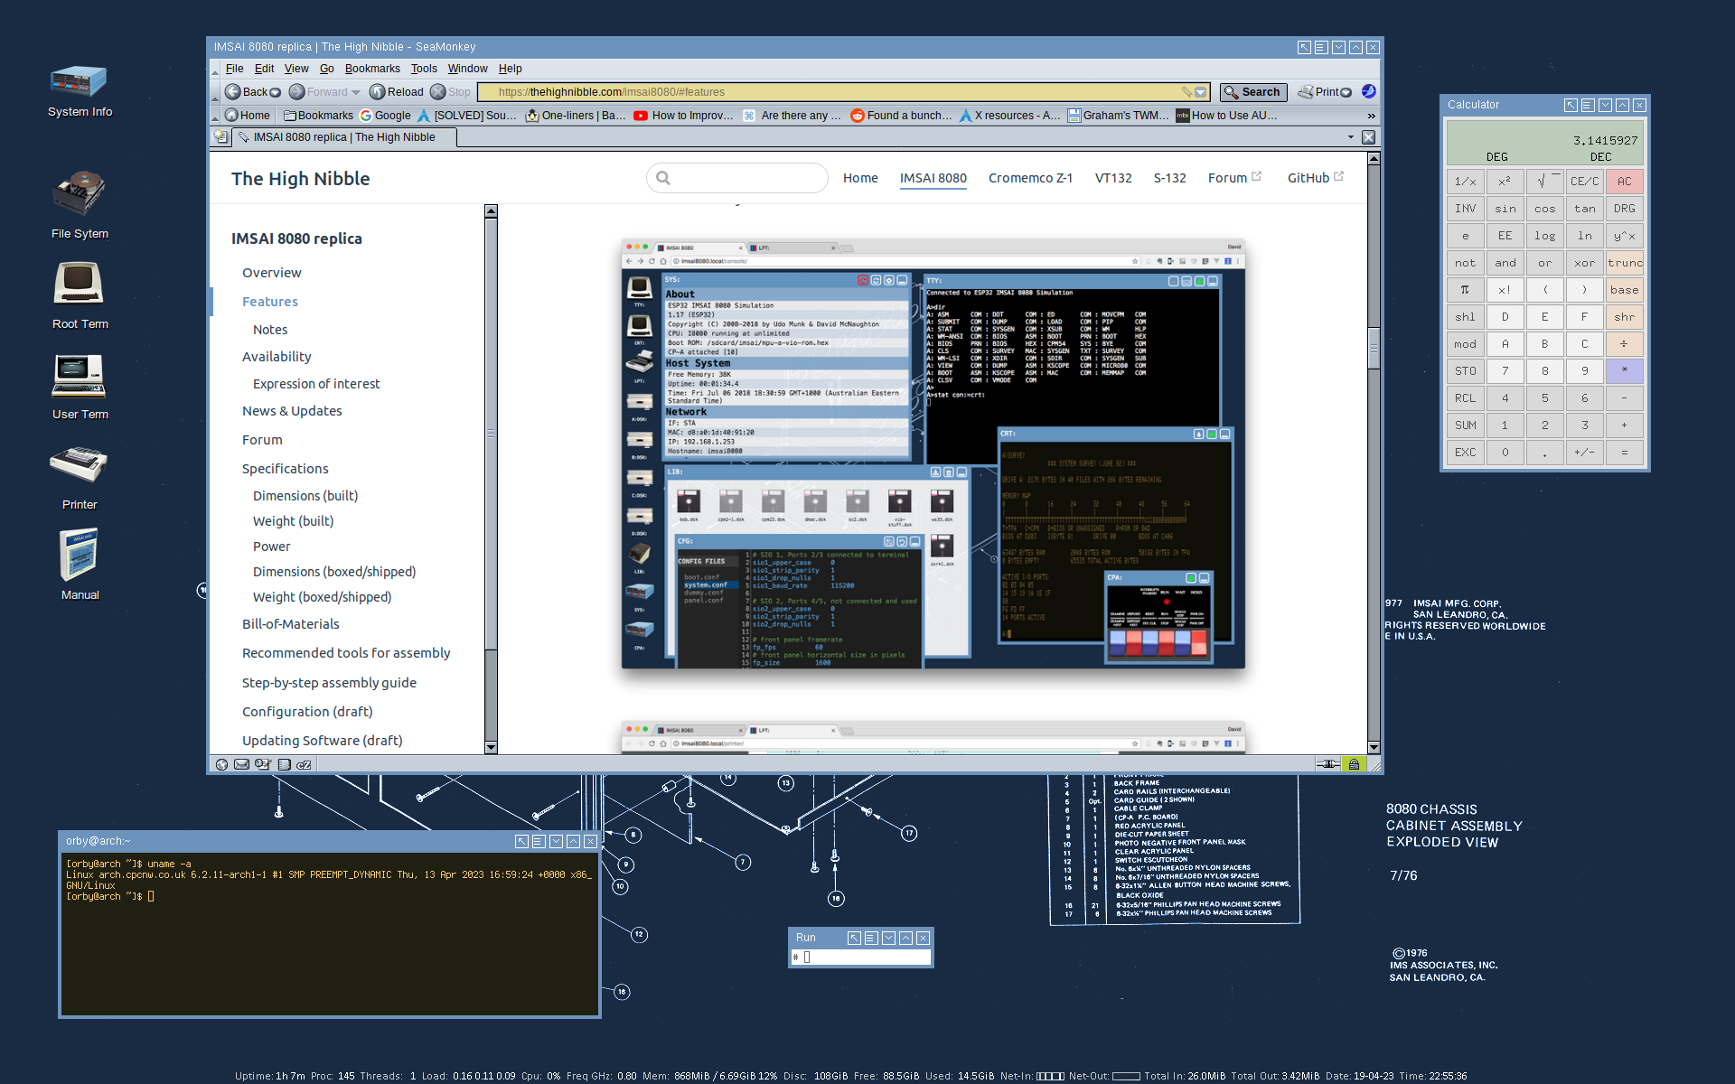Click the Run window command input

(x=860, y=958)
